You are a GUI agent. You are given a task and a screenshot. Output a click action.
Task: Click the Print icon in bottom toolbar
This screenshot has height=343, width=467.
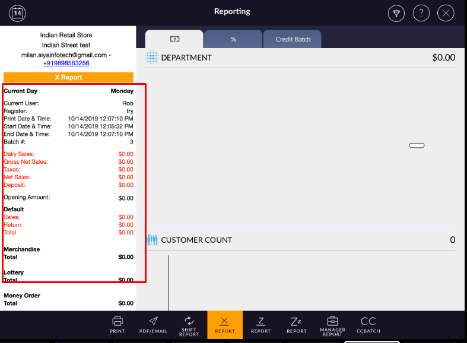[117, 325]
